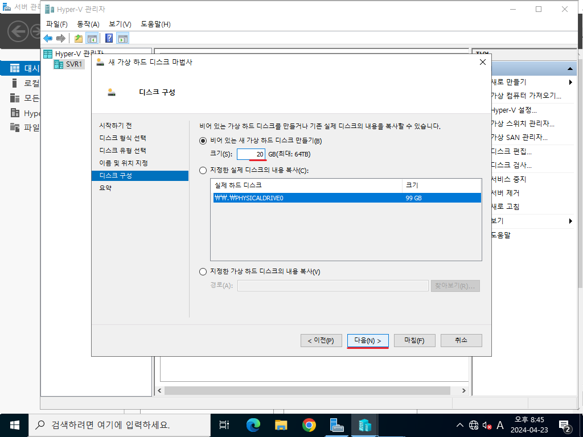Screen dimensions: 583x437
Task: Toggle the action pane toolbar icon
Action: (123, 38)
